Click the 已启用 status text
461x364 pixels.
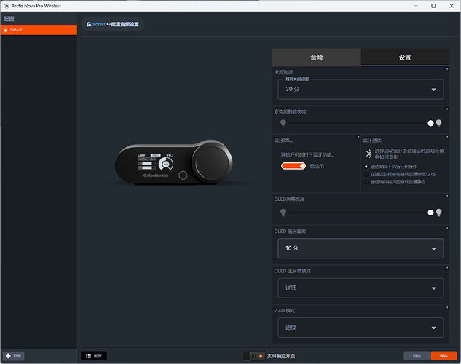tap(317, 166)
